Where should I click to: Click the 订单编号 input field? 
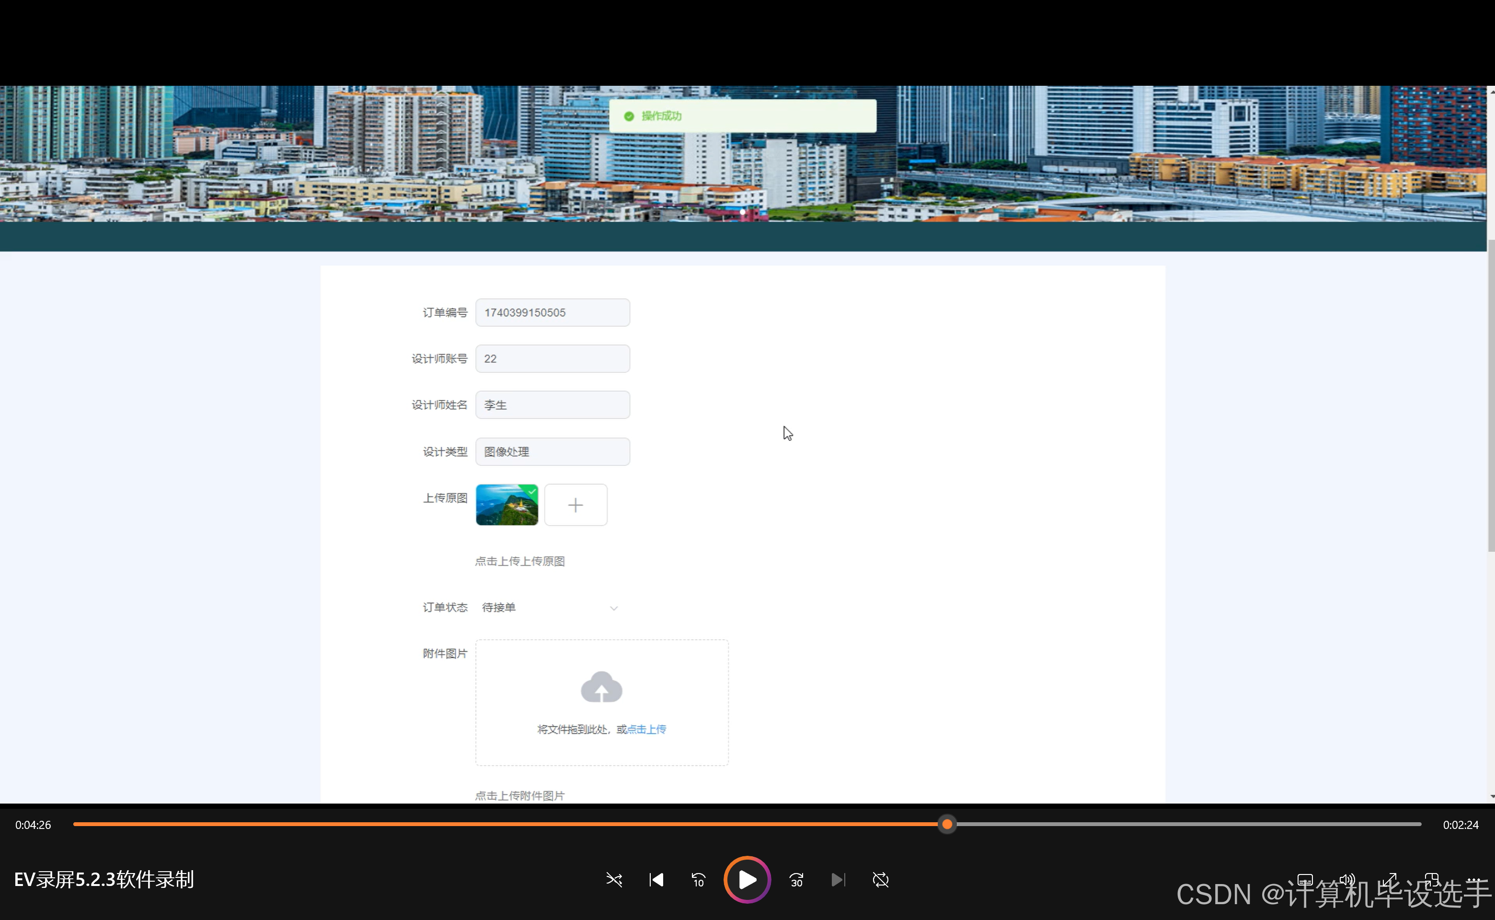coord(552,313)
